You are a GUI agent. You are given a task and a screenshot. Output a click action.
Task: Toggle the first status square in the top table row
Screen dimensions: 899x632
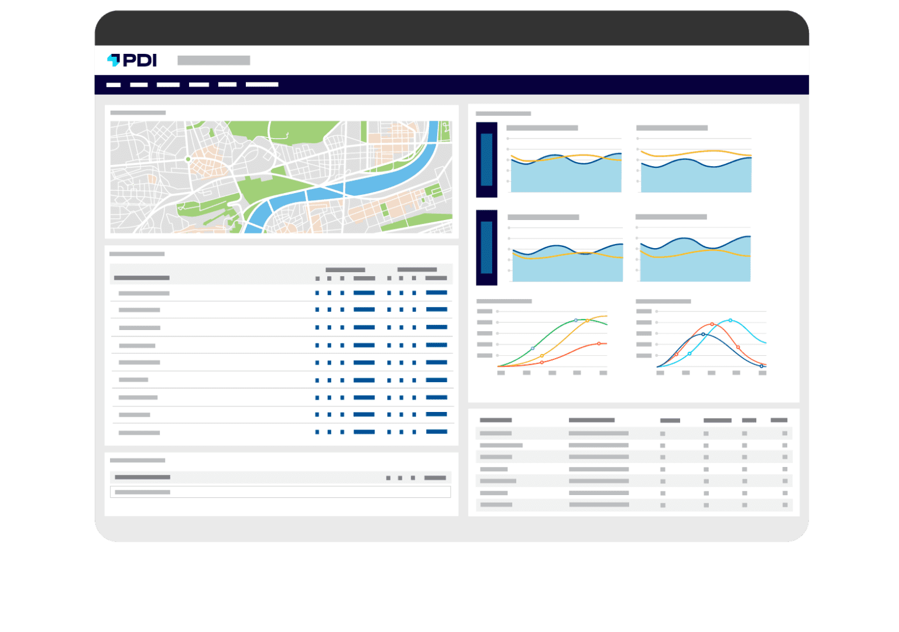tap(317, 293)
